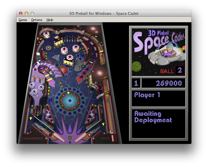Click the purple launch ramp curve
Viewport: 208px width, 167px height.
50,69
